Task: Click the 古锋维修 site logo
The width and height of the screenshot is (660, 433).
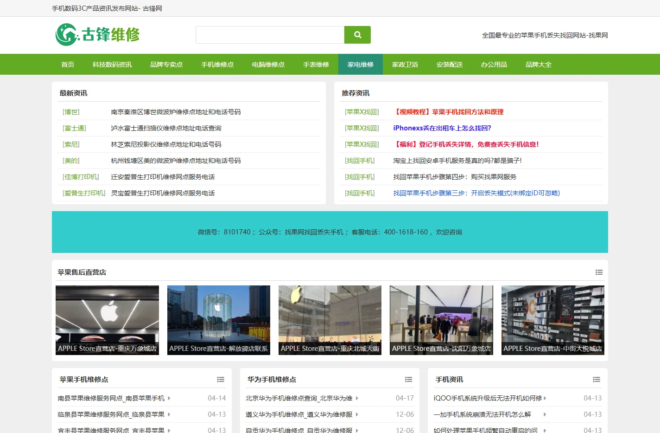Action: click(98, 35)
